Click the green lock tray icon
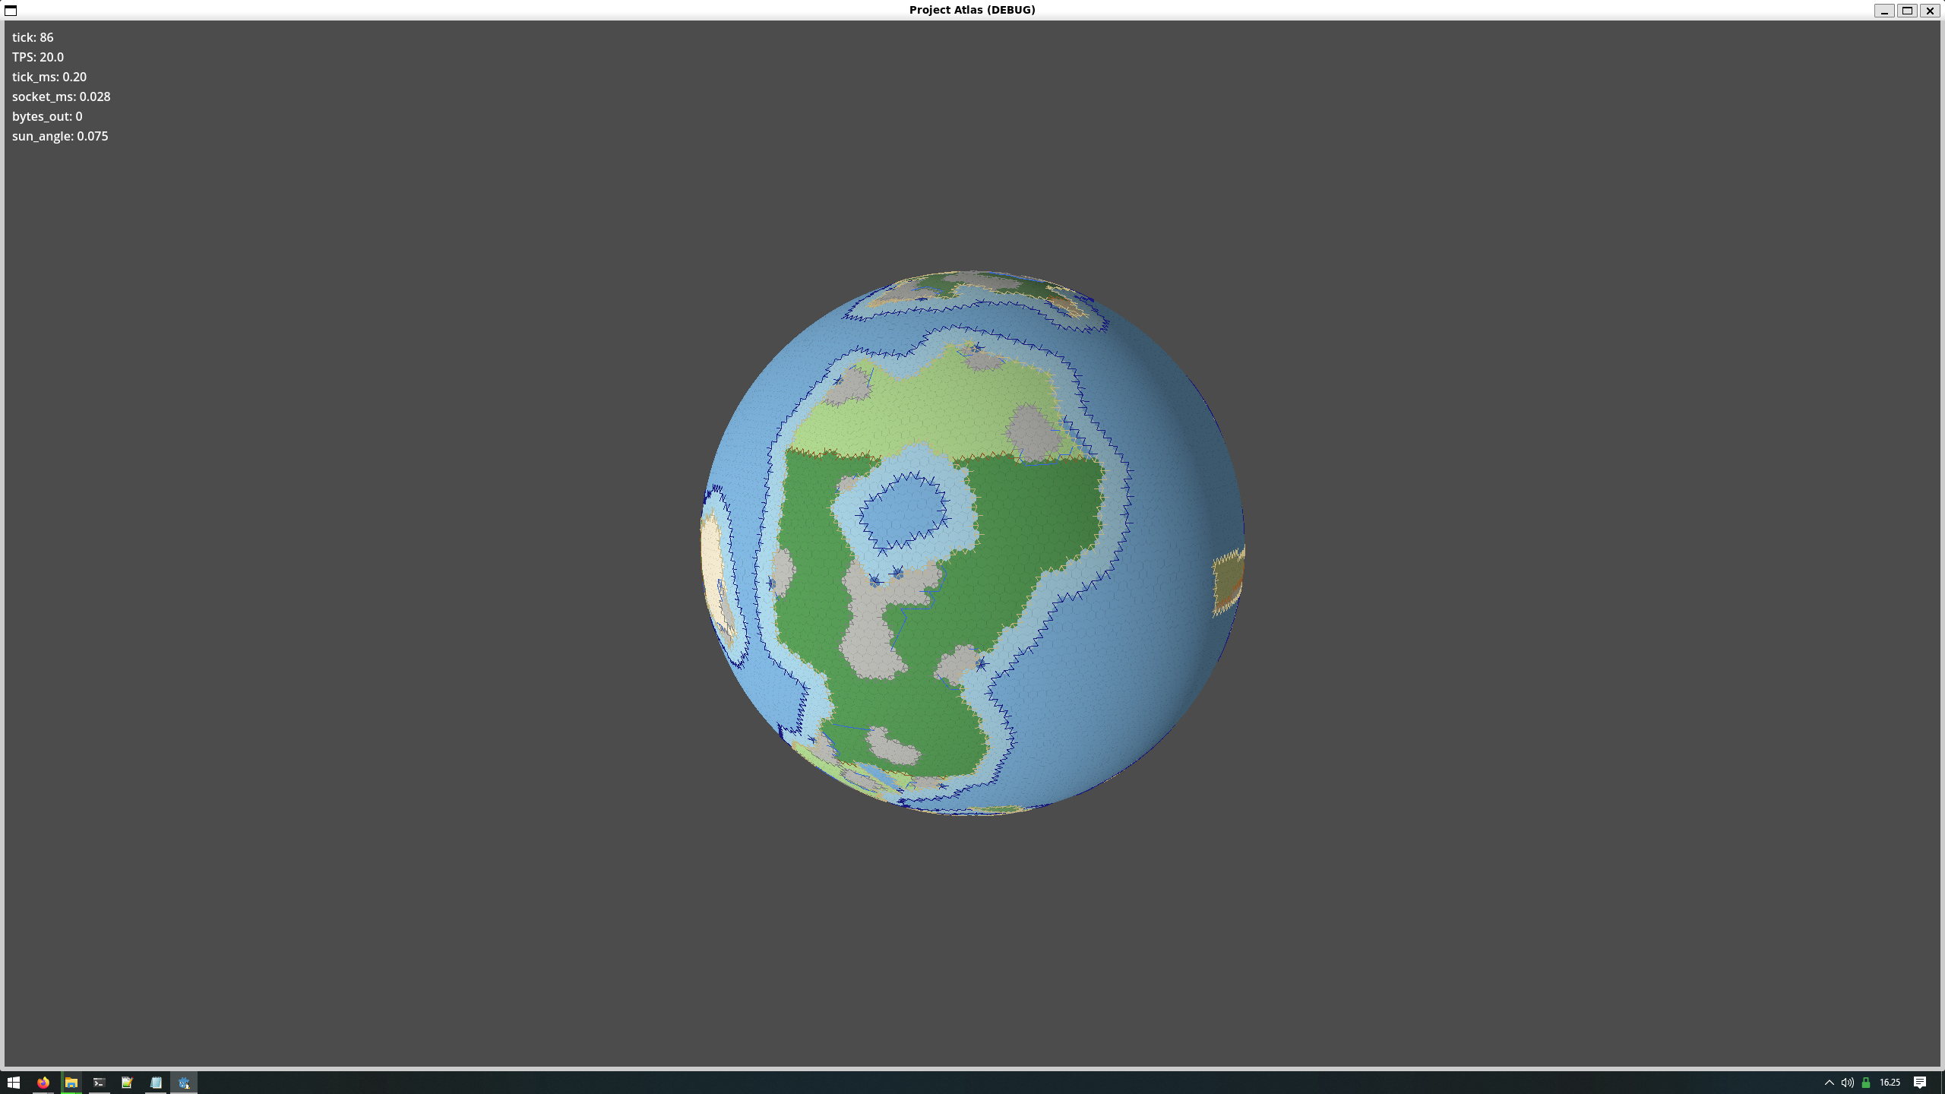 [1865, 1083]
